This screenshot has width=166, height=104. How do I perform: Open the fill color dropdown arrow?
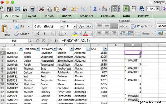click(x=80, y=33)
